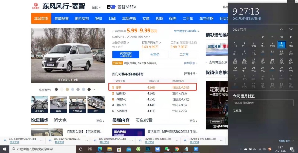
Task: Open options for 820_ChwFRGANO6W download
Action: coord(86,141)
